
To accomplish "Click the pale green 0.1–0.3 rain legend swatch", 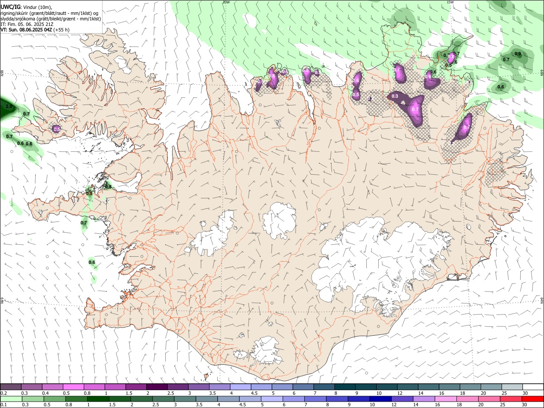I will [x=11, y=399].
